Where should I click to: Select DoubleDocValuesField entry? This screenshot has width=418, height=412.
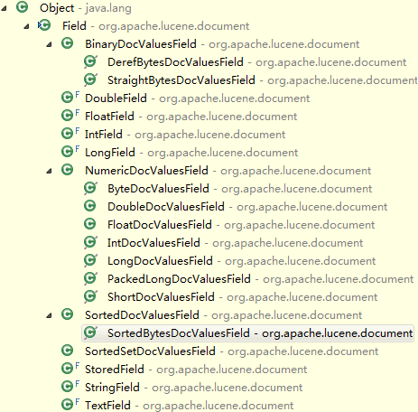pyautogui.click(x=247, y=207)
